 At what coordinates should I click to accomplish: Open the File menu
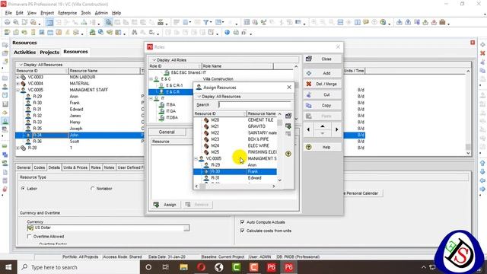[8, 13]
